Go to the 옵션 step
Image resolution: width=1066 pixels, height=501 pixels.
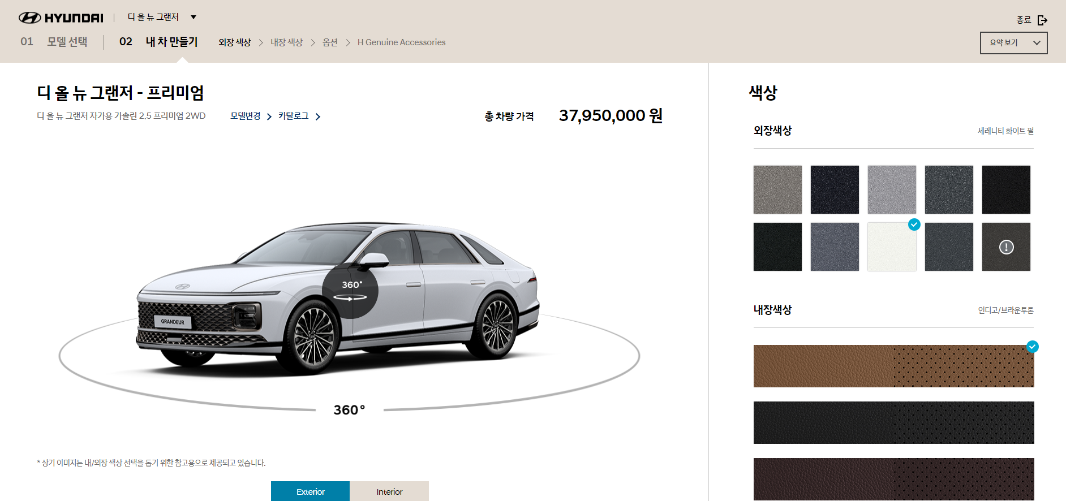330,42
